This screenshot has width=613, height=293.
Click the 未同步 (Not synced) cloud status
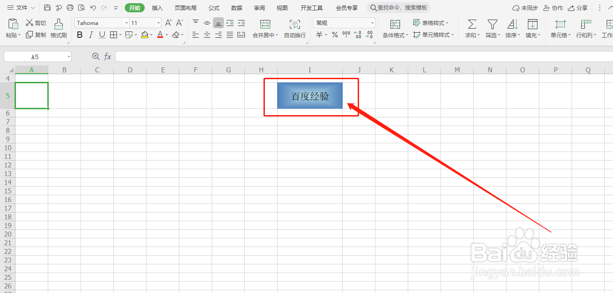point(525,8)
